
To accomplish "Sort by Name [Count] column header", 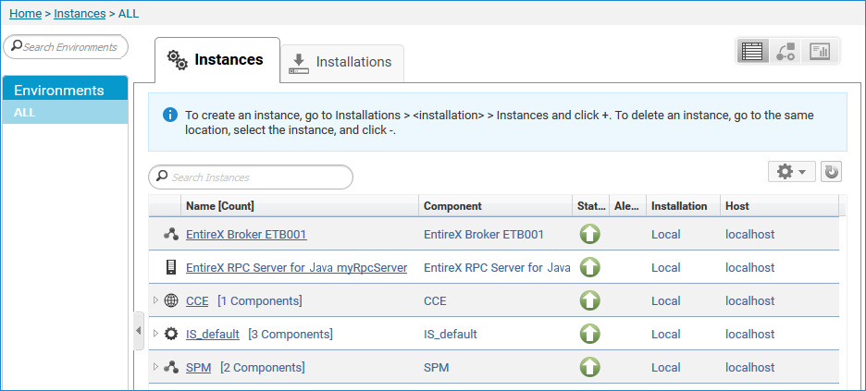I will tap(300, 206).
